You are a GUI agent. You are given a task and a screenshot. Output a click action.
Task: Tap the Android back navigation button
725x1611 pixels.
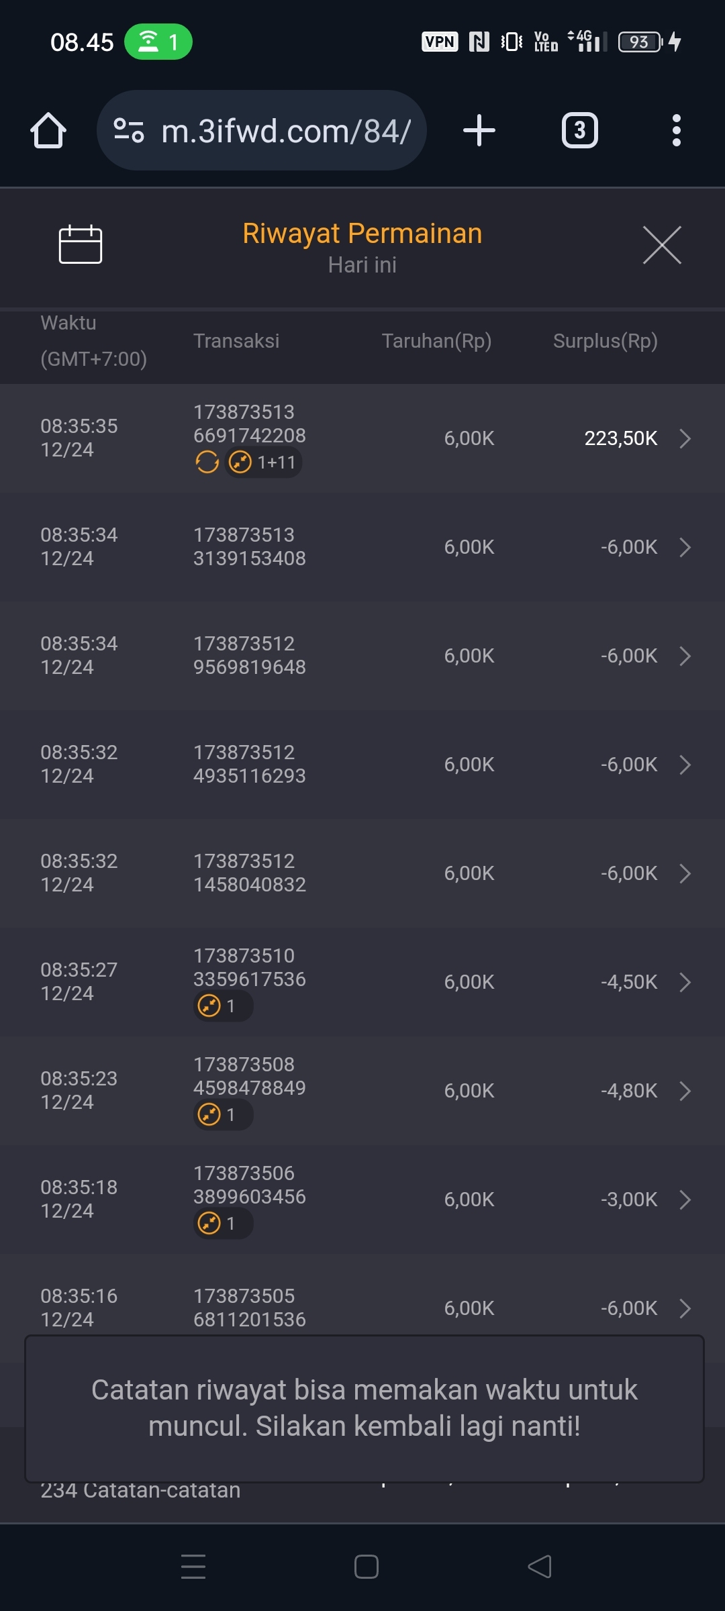540,1567
